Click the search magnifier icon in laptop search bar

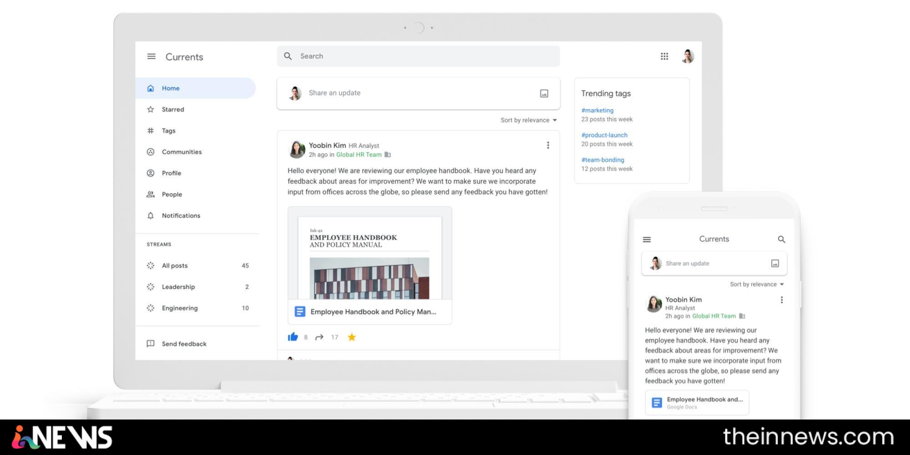288,56
